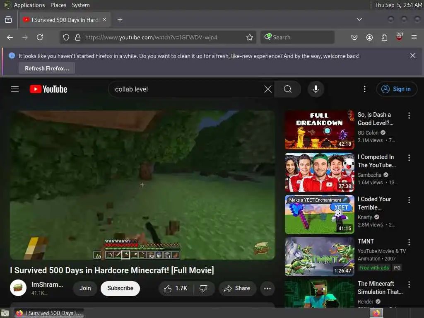Open options for 'So, is Dash a Good Level' video
This screenshot has width=424, height=318.
[x=409, y=116]
